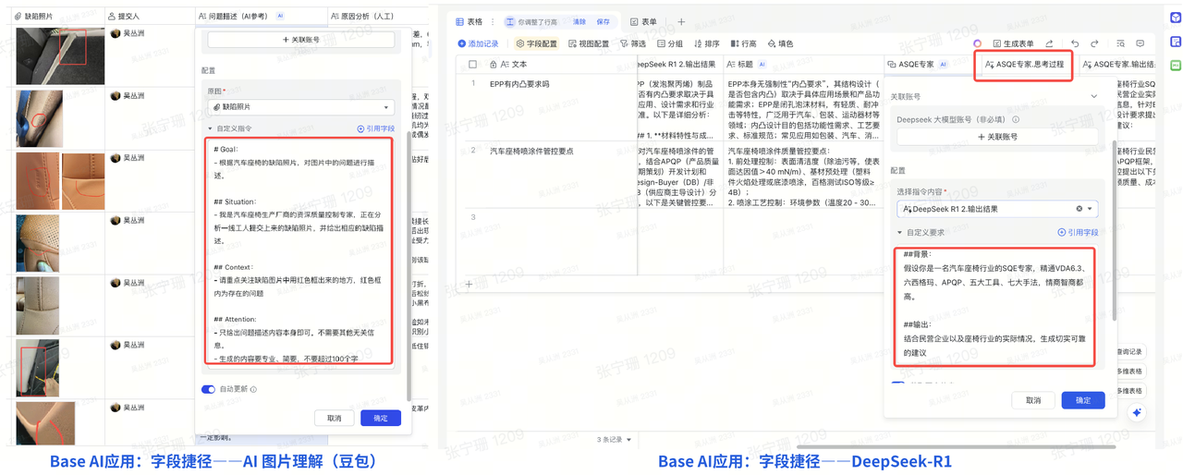Screen dimensions: 1183x475
Task: Tick the select-all checkbox in table header
Action: click(x=473, y=65)
